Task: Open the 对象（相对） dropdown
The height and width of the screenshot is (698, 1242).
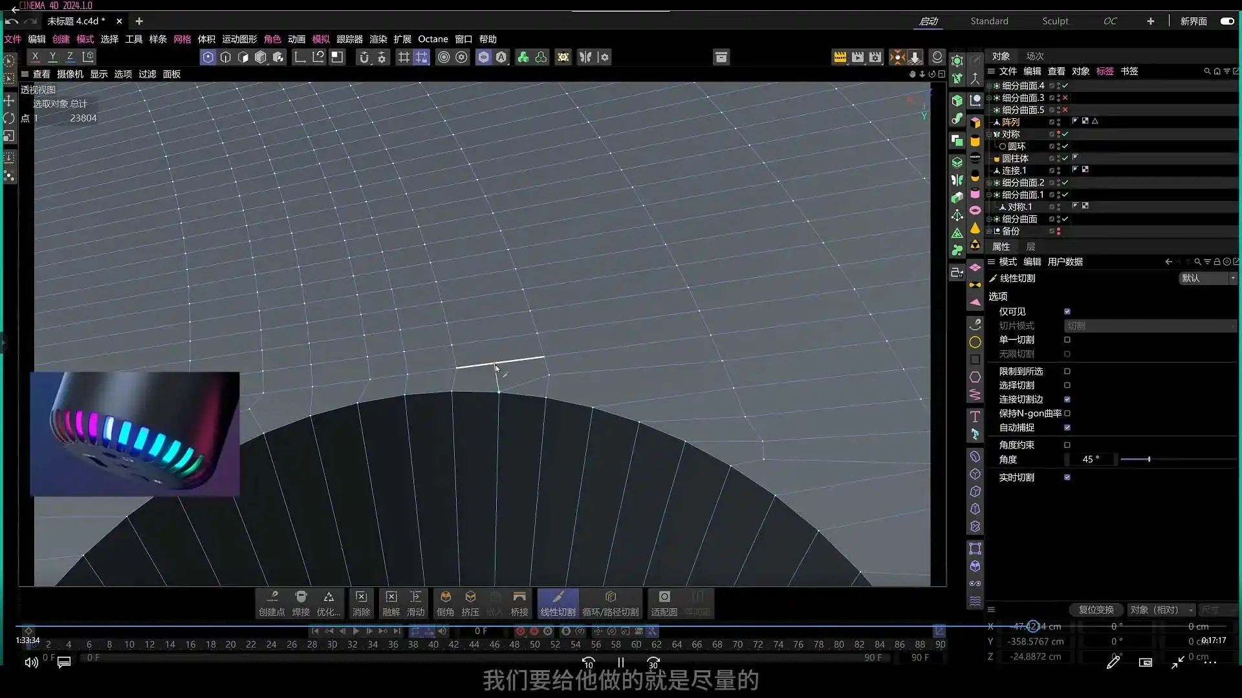Action: [x=1190, y=609]
